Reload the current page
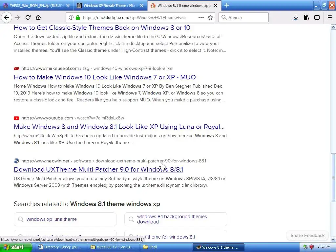Image resolution: width=336 pixels, height=252 pixels. click(x=28, y=17)
